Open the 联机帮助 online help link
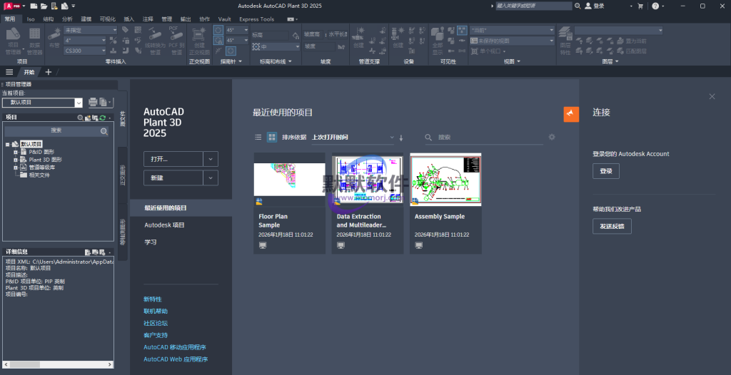This screenshot has height=375, width=731. tap(155, 311)
